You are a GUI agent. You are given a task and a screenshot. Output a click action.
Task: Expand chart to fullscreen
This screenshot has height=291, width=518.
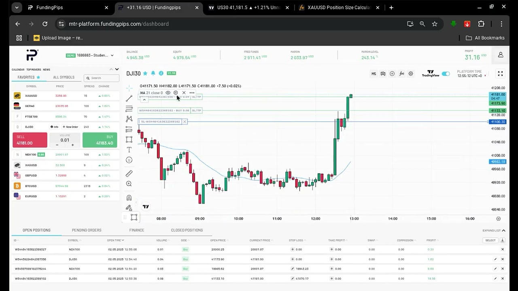500,74
